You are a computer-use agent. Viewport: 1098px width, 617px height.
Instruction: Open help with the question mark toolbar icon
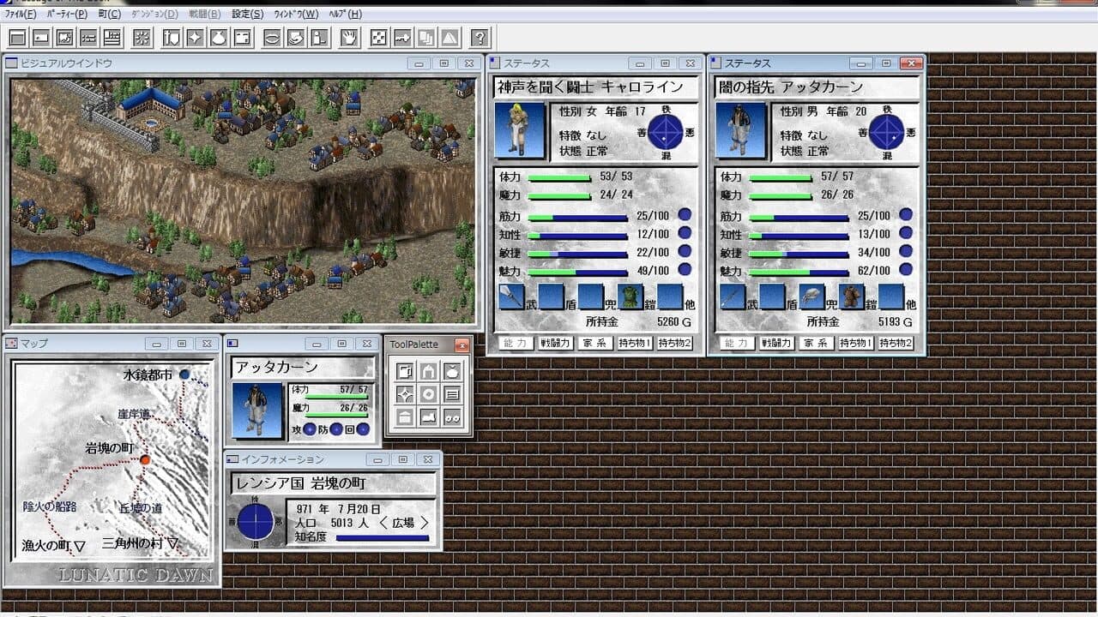pos(480,38)
